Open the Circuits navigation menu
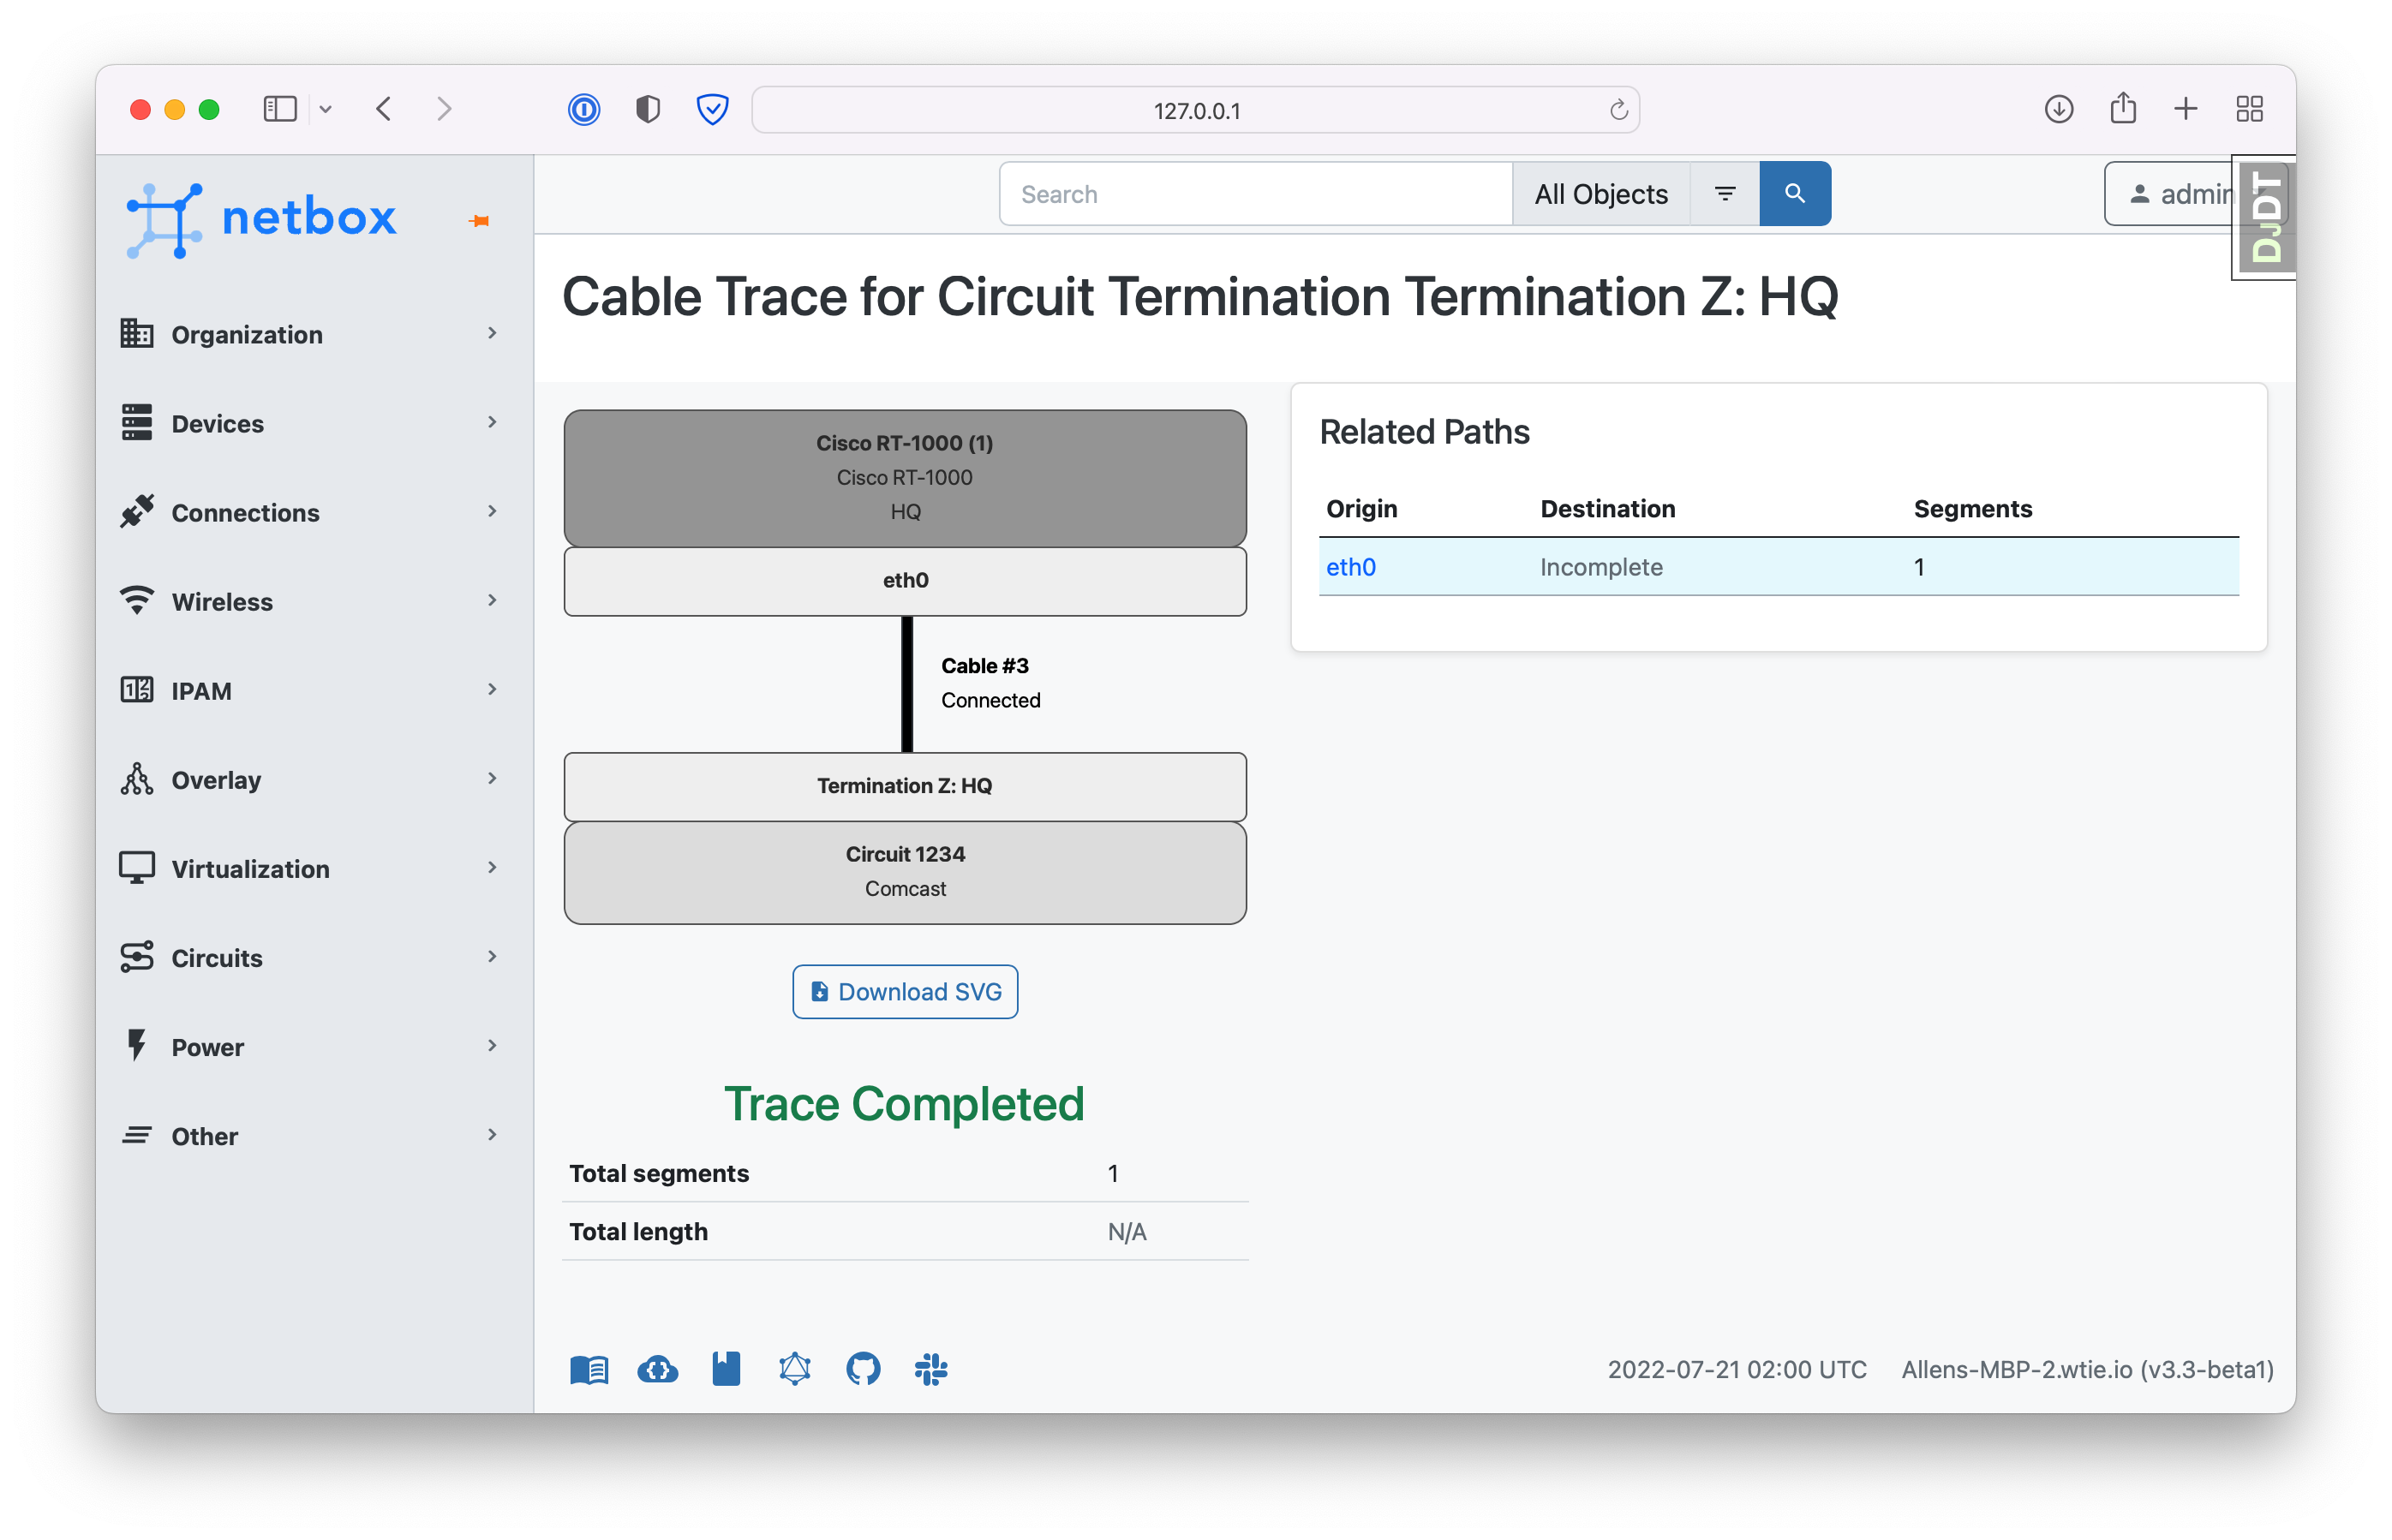2392x1540 pixels. pos(215,957)
